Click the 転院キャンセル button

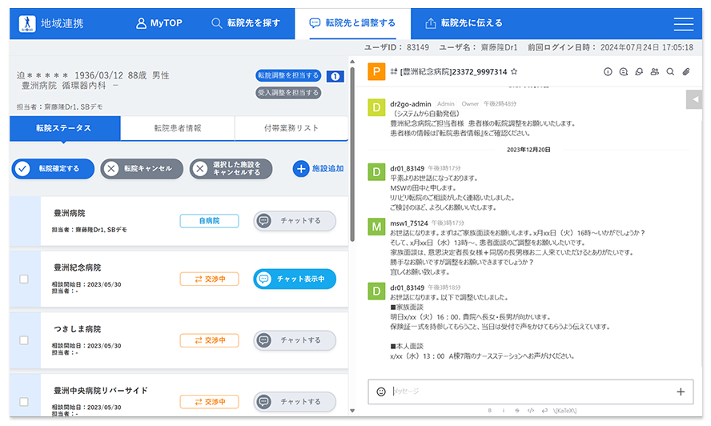pos(142,169)
